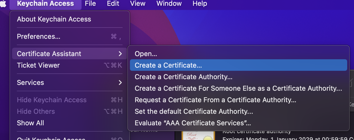The width and height of the screenshot is (354, 140).
Task: Open the View menu
Action: (x=138, y=4)
